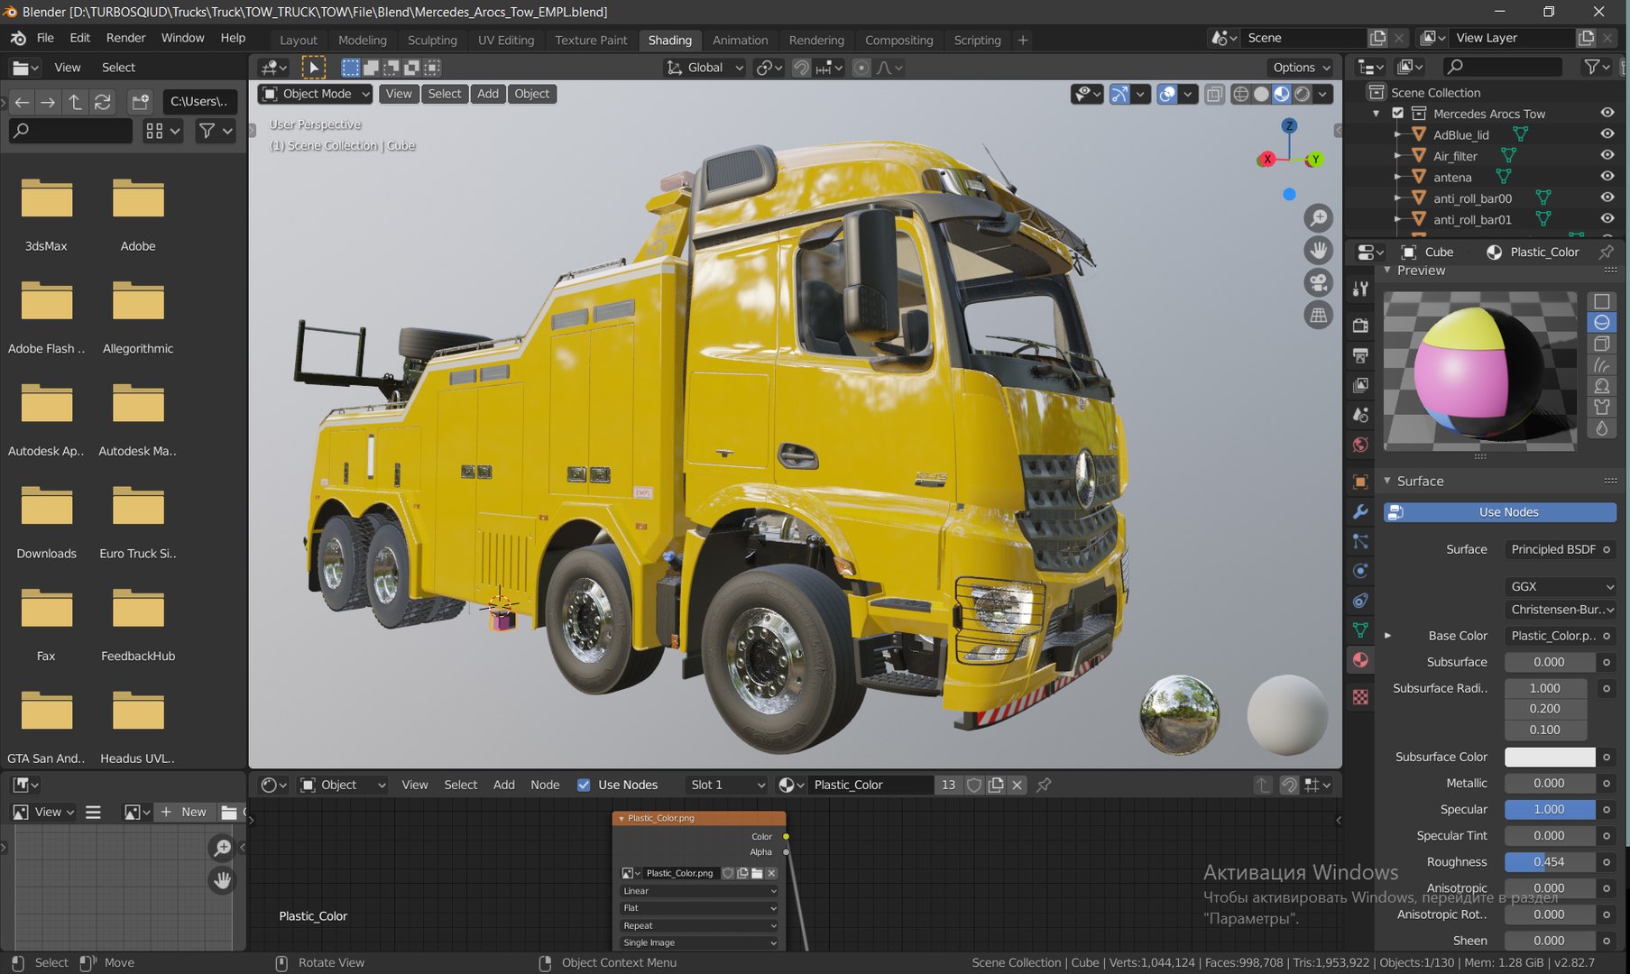Click the viewport zoom magnifier icon

pyautogui.click(x=1318, y=218)
